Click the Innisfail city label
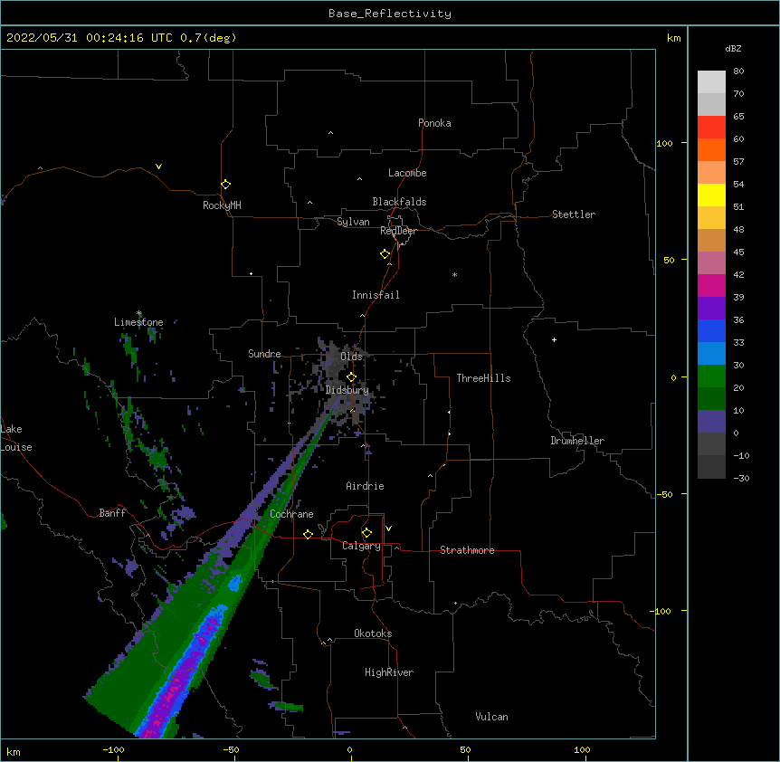Image resolution: width=780 pixels, height=762 pixels. [x=376, y=295]
